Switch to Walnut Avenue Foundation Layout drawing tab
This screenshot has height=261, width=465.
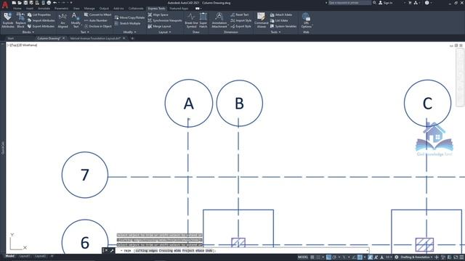pos(95,38)
